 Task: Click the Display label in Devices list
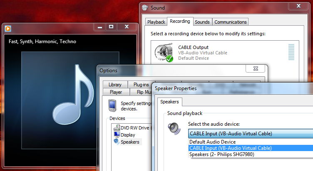(x=128, y=135)
